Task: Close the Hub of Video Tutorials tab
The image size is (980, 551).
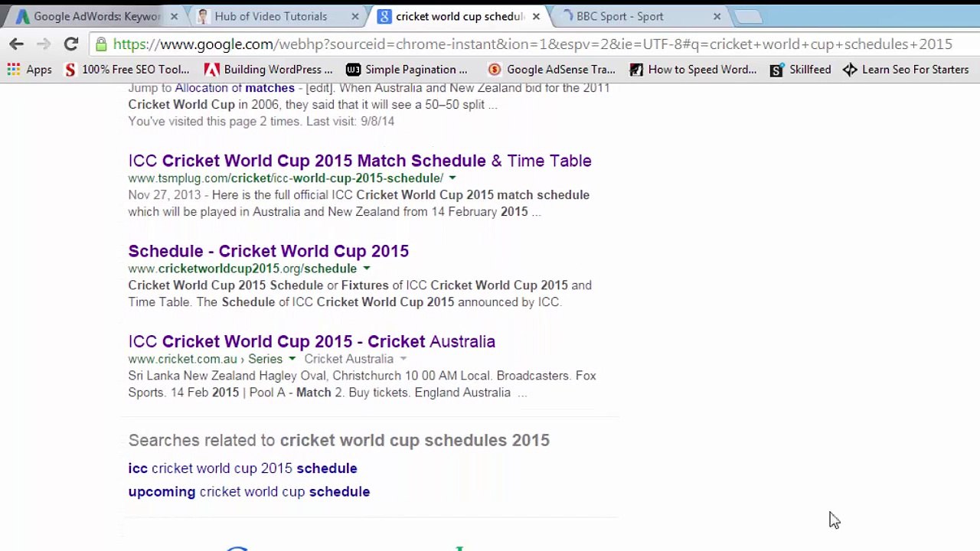Action: click(x=355, y=16)
